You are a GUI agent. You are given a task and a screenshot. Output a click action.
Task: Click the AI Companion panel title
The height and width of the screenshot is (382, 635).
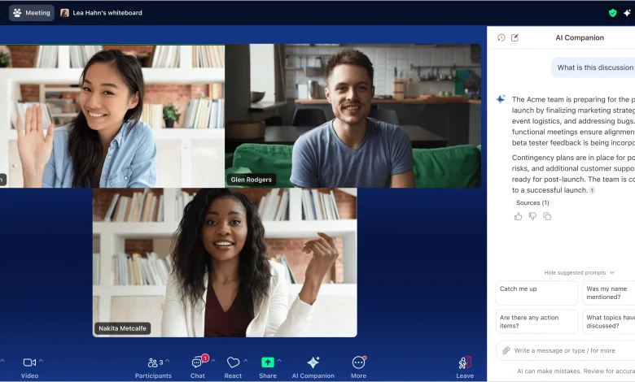[580, 37]
